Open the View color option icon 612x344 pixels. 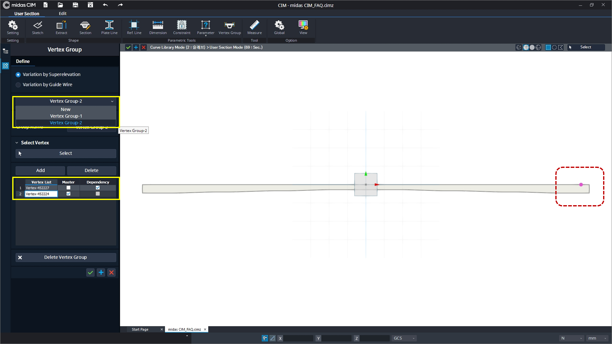(x=303, y=27)
